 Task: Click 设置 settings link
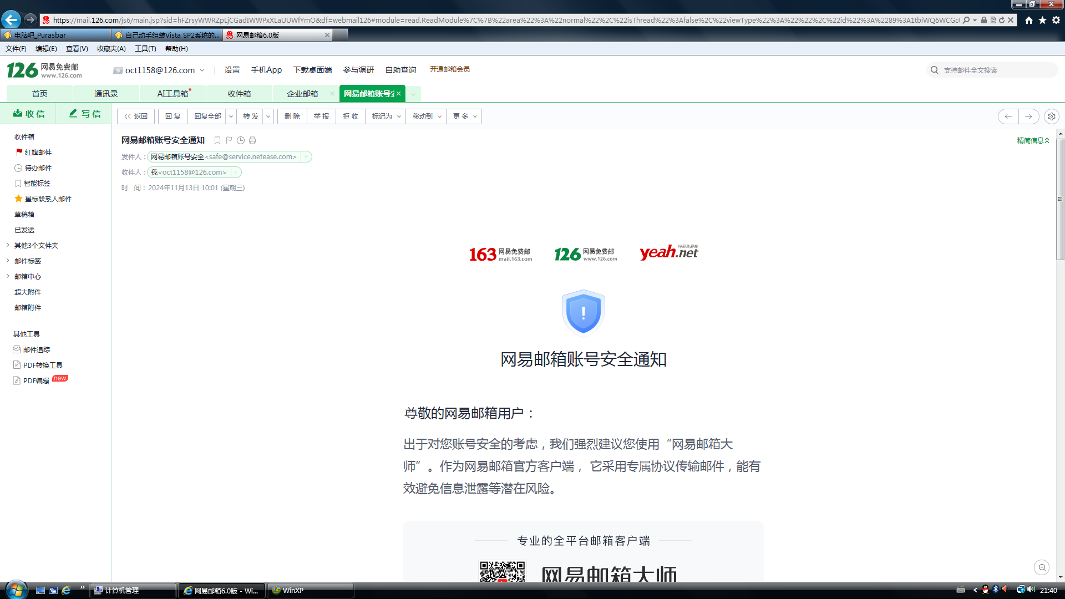pyautogui.click(x=232, y=70)
